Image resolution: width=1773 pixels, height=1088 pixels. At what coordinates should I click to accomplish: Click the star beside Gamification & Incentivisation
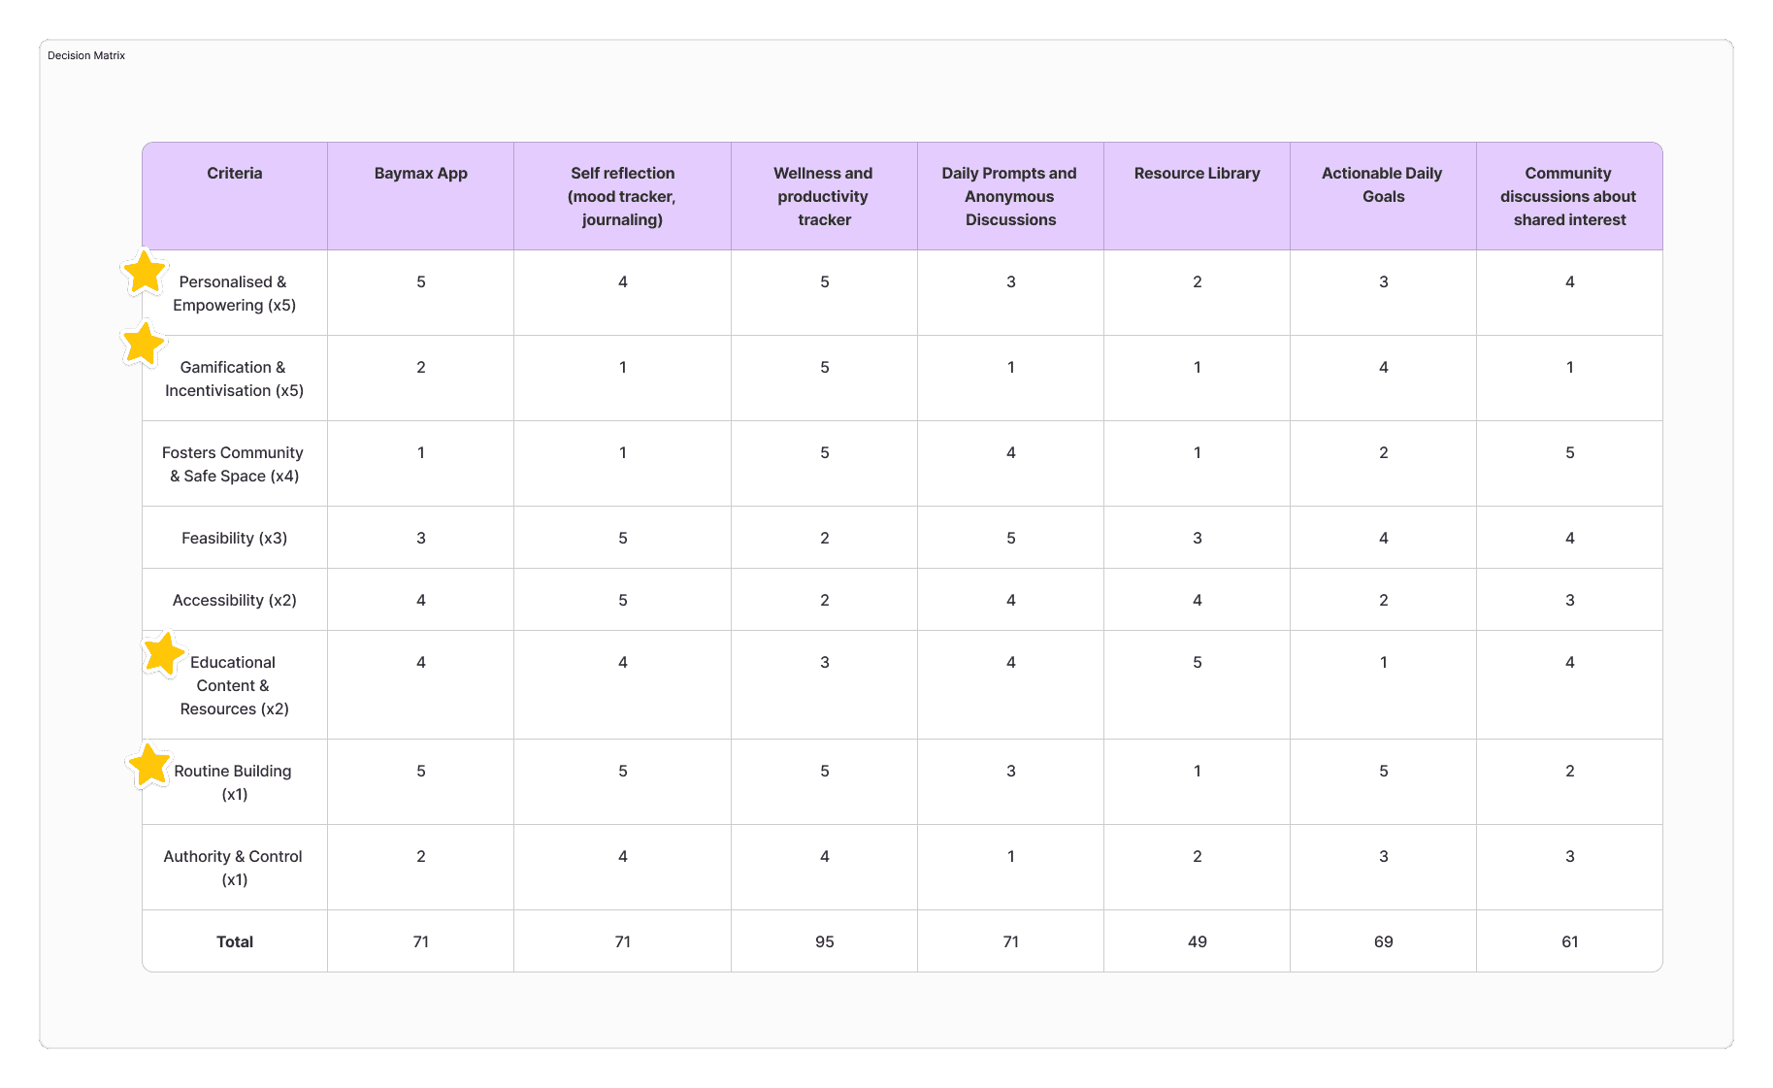pyautogui.click(x=144, y=345)
